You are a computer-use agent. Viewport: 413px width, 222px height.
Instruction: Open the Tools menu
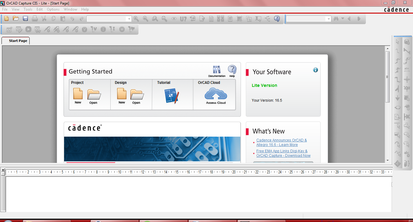click(x=28, y=9)
